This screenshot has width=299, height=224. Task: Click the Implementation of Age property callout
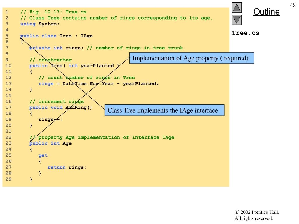[x=192, y=58]
